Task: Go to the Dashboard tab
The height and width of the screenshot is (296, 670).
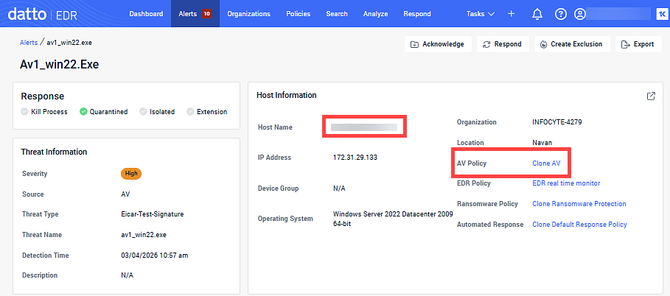Action: (x=146, y=14)
